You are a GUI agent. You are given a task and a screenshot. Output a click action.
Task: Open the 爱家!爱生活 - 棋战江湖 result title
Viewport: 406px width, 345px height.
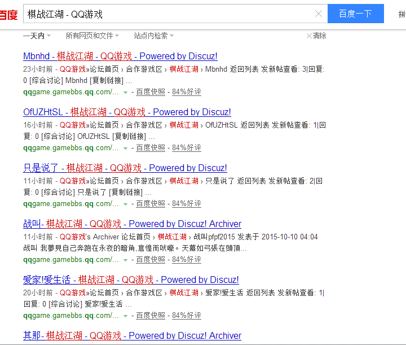131,280
